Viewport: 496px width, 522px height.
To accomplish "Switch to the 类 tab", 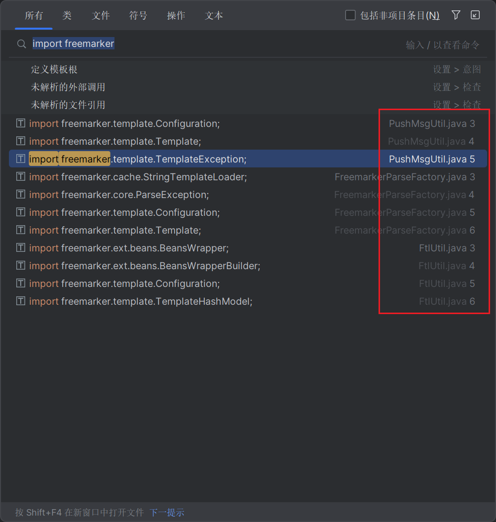I will (x=67, y=15).
